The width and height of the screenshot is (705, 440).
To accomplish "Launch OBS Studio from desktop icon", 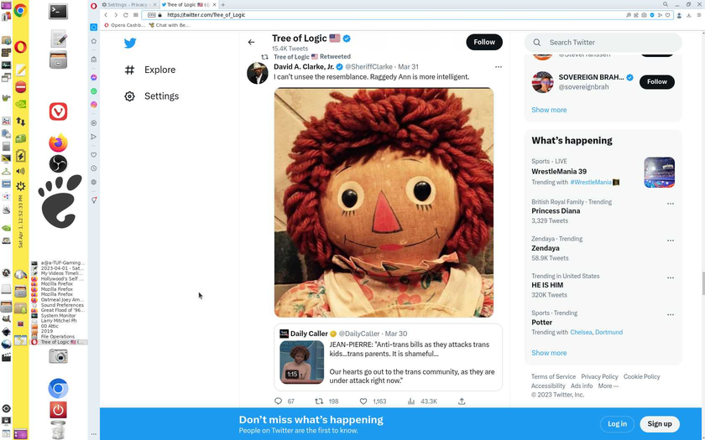I will pyautogui.click(x=58, y=164).
